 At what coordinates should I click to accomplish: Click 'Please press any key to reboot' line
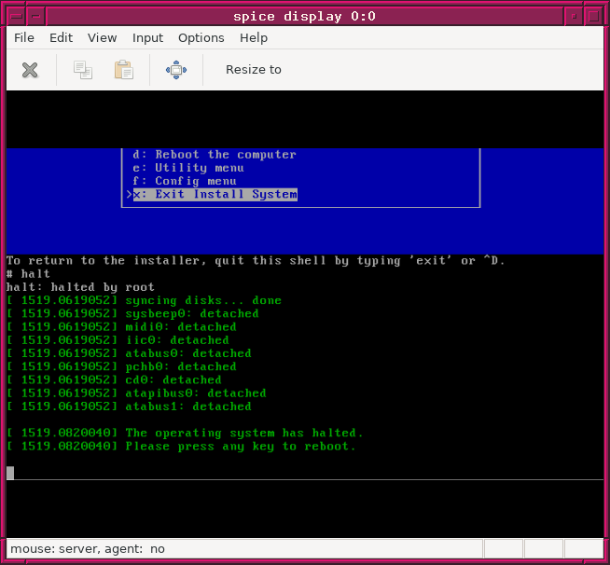[241, 447]
